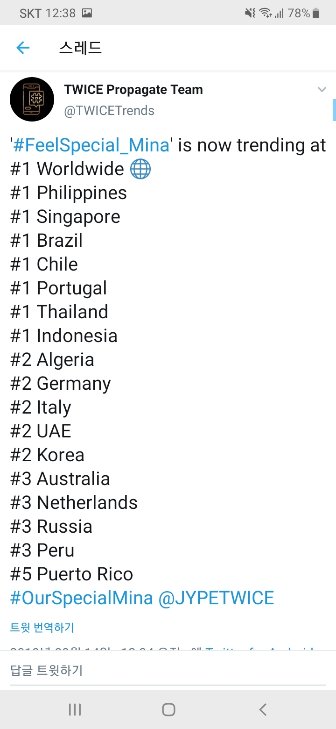Click the blue scrollbar indicator on the right edge
Image resolution: width=336 pixels, height=729 pixels.
click(334, 110)
